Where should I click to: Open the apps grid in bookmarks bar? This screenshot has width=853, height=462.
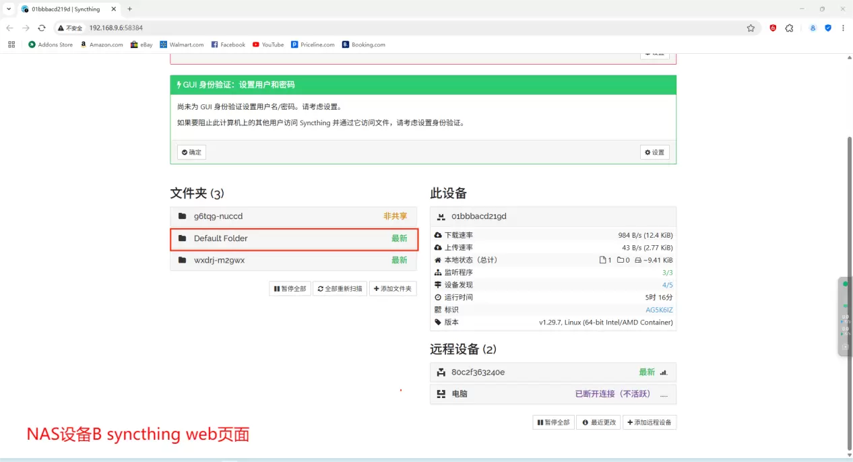click(x=11, y=44)
